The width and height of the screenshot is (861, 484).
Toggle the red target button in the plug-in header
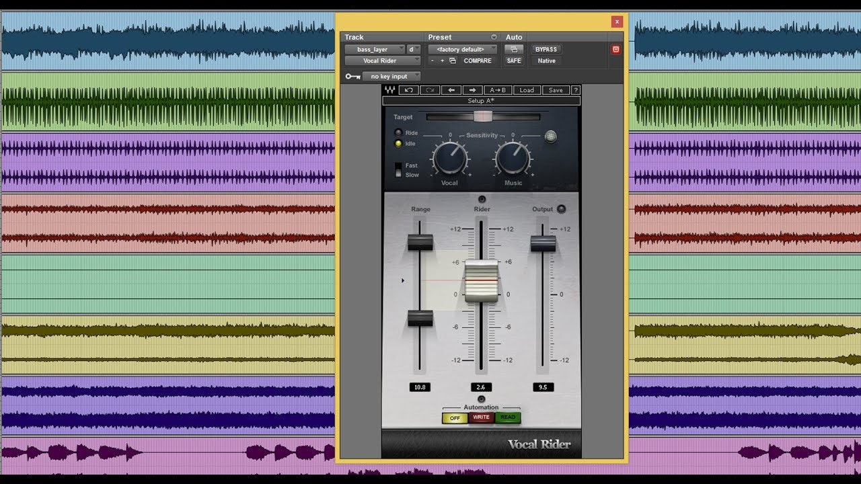[x=615, y=49]
